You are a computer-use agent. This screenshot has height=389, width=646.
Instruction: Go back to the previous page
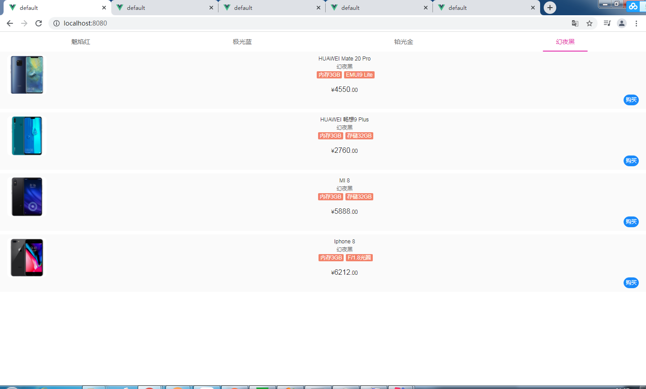10,23
